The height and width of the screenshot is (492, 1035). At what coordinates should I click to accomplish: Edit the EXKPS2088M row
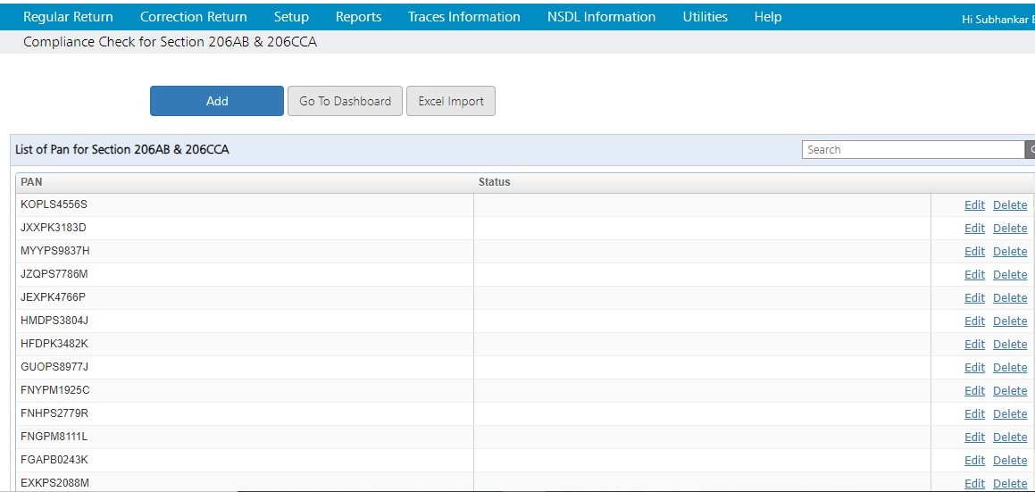[974, 483]
